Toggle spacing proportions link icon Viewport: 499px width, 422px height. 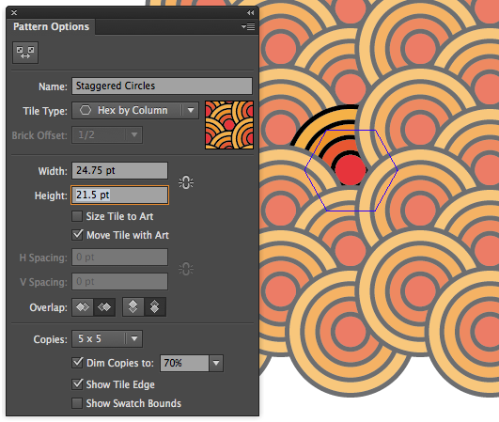click(x=186, y=269)
